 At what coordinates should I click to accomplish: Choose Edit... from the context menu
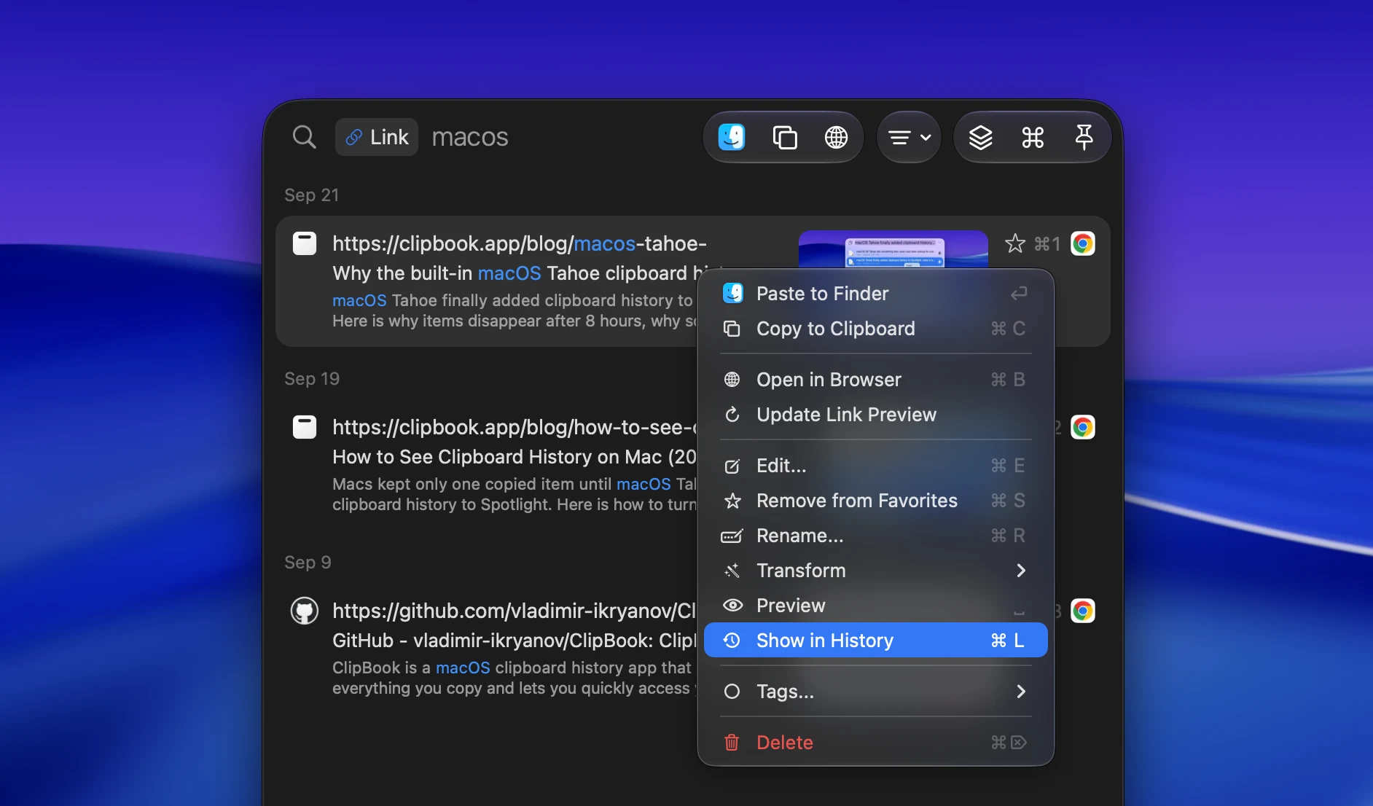click(876, 466)
